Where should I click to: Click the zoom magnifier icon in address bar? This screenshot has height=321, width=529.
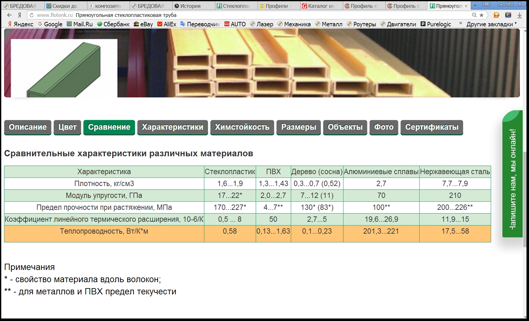[474, 15]
